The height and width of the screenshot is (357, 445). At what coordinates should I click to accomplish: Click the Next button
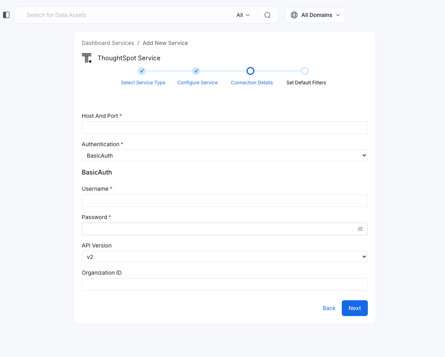coord(354,308)
